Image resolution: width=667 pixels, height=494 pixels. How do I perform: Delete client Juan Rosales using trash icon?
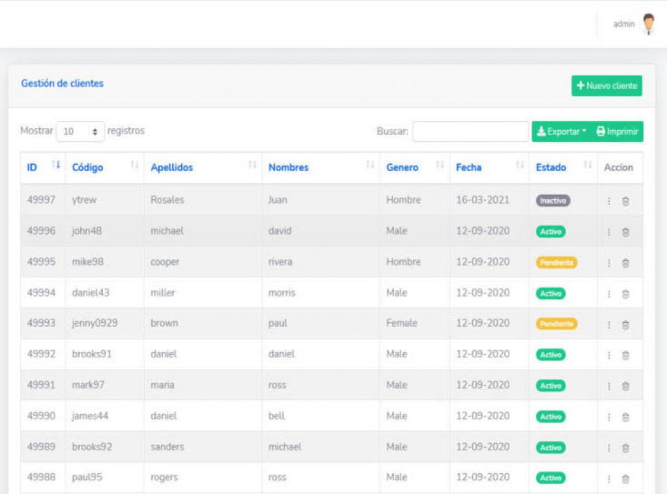(x=625, y=200)
